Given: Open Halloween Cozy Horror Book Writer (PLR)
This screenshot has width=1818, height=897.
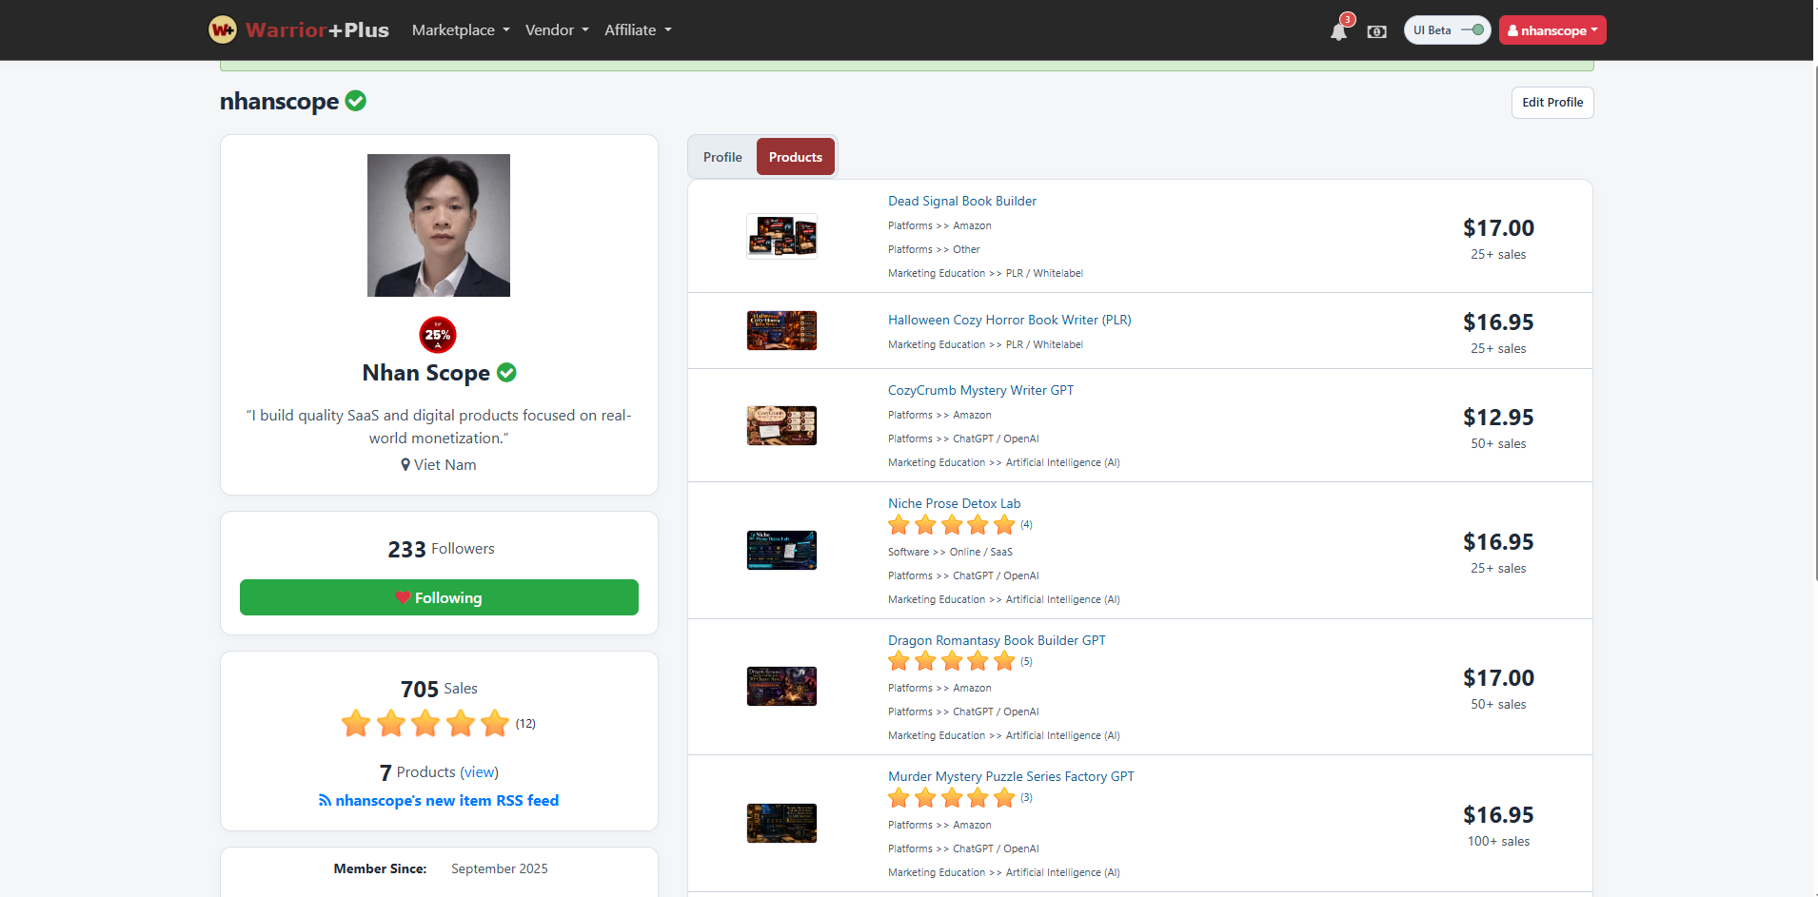Looking at the screenshot, I should (1010, 320).
